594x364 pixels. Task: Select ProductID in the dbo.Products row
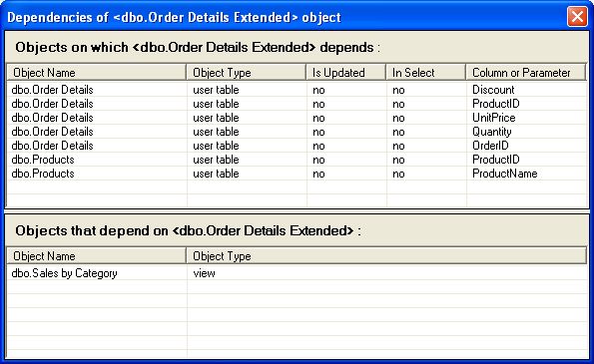[x=496, y=160]
